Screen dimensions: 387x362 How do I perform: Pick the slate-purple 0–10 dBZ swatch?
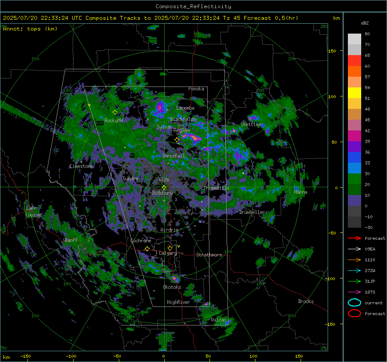(x=354, y=201)
